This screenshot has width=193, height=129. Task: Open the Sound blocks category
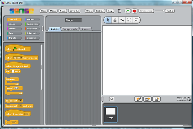point(14,29)
